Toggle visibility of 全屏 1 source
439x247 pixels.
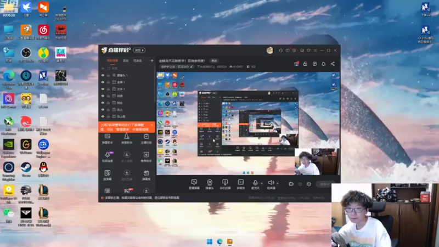[x=103, y=82]
